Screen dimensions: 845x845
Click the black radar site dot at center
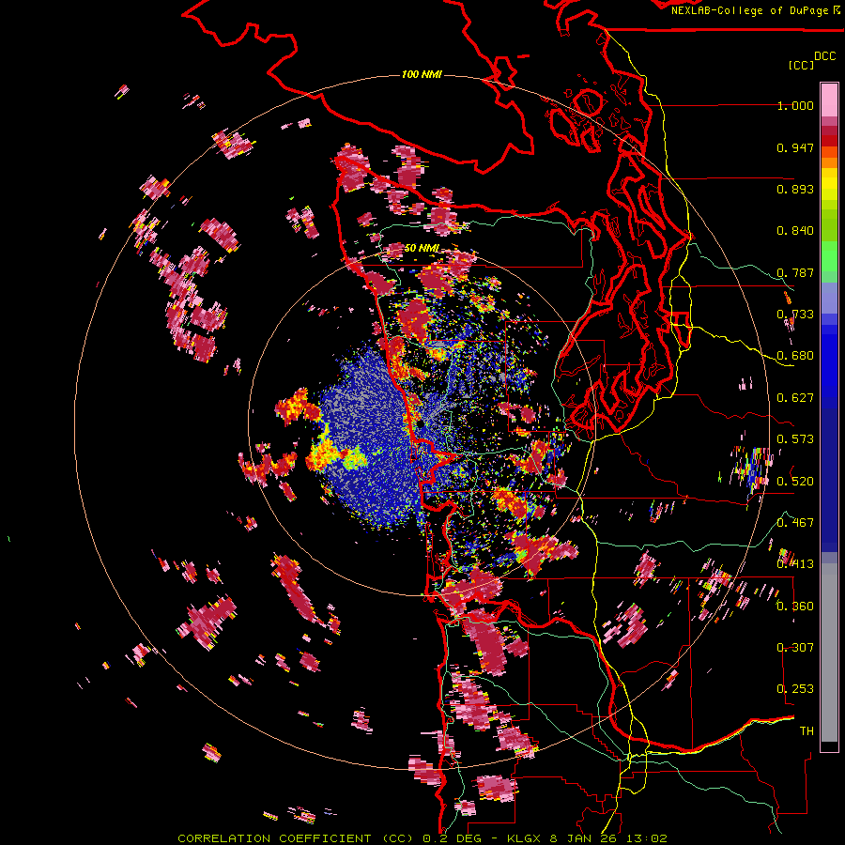click(x=420, y=424)
